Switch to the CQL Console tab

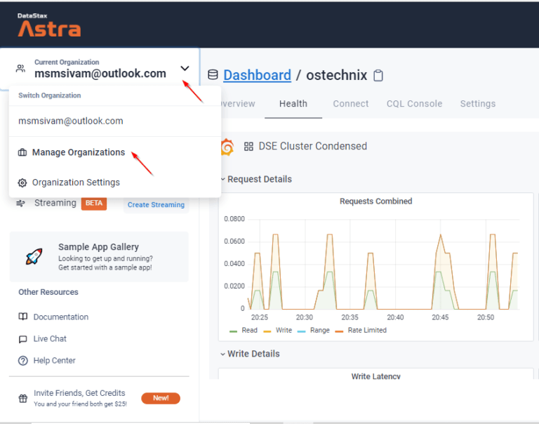(414, 104)
